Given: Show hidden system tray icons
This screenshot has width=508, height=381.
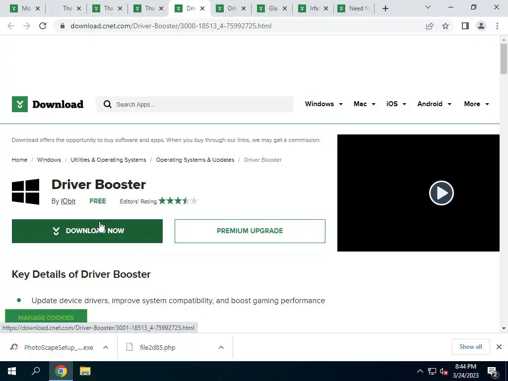Looking at the screenshot, I should [x=420, y=371].
